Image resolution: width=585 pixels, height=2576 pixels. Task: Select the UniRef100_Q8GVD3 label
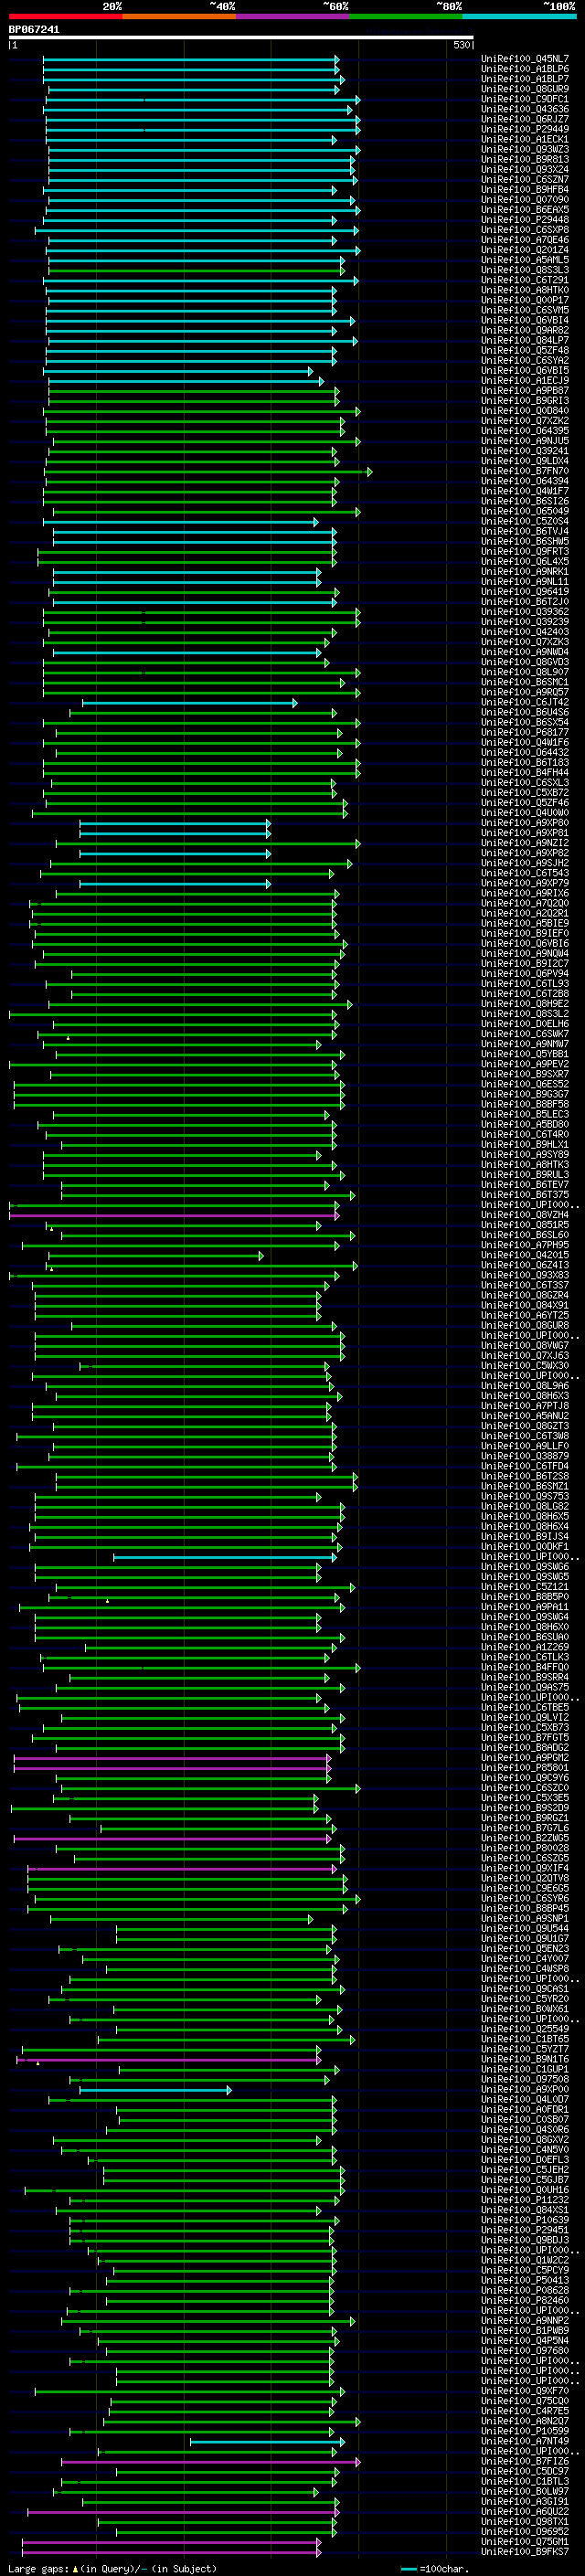coord(525,662)
